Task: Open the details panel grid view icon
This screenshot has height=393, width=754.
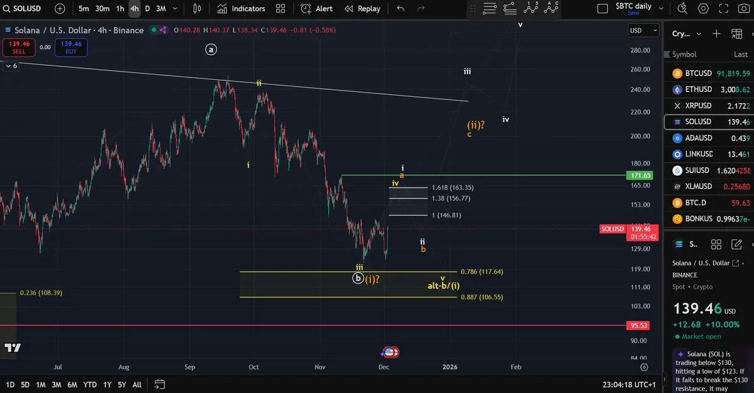Action: (716, 245)
